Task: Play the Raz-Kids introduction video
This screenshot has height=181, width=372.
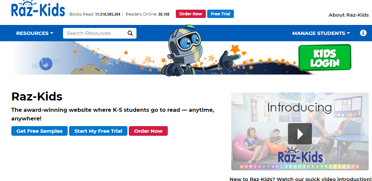Action: pyautogui.click(x=300, y=134)
